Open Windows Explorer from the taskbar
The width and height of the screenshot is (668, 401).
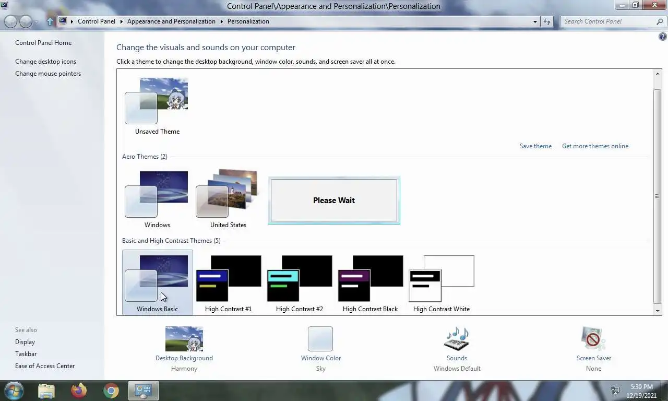(x=46, y=391)
